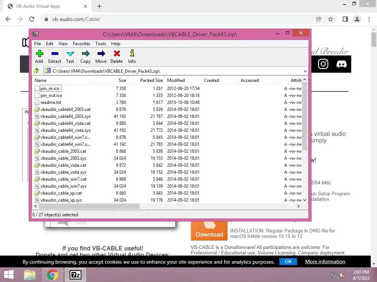Image resolution: width=377 pixels, height=282 pixels.
Task: Select the readme.txt file
Action: pos(51,102)
